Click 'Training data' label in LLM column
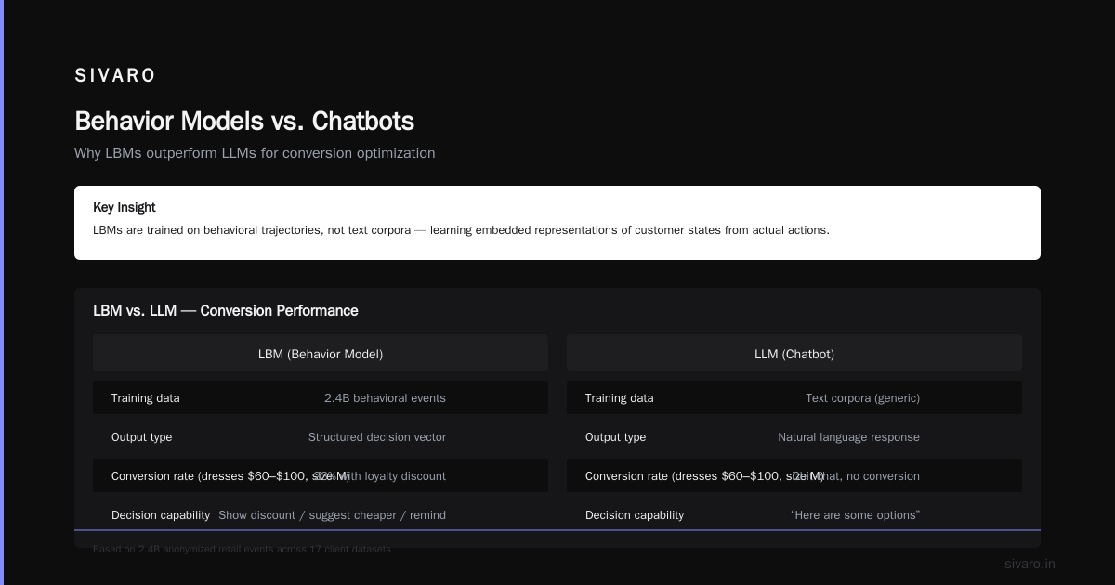This screenshot has width=1115, height=585. 620,398
